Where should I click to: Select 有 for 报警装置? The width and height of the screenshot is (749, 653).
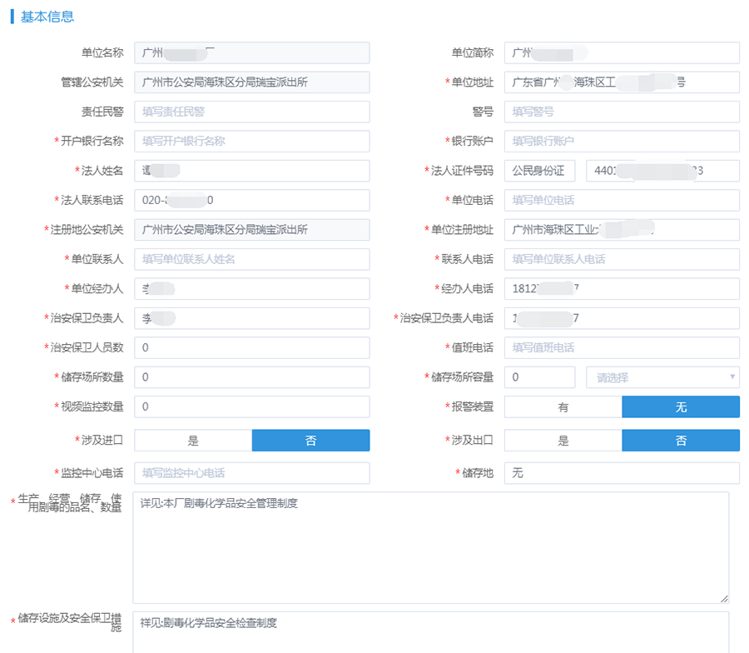[563, 407]
